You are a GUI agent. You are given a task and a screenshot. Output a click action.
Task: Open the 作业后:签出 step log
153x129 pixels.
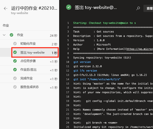pos(29,70)
